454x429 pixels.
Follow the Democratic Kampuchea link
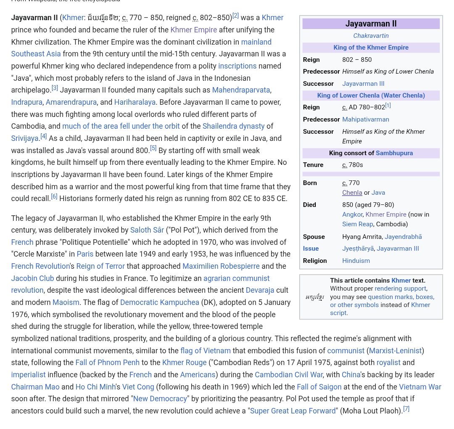(160, 302)
